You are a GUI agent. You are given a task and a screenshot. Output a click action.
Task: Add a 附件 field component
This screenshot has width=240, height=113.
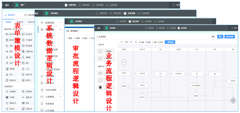click(11, 57)
